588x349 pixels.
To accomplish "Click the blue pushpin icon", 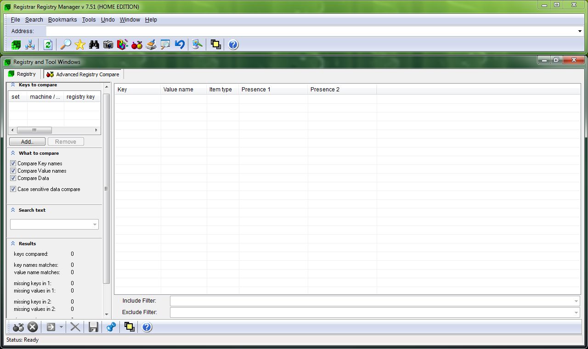I will pyautogui.click(x=111, y=327).
